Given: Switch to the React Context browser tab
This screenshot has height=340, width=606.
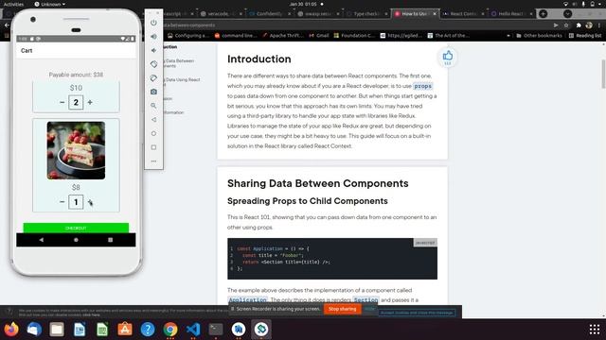Looking at the screenshot, I should tap(463, 13).
